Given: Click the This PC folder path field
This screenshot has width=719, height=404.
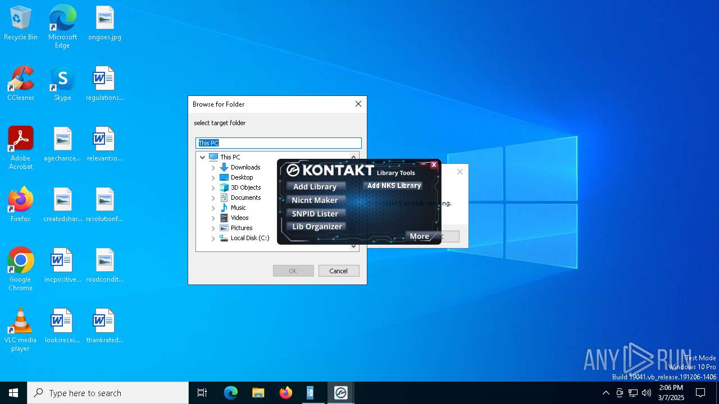Looking at the screenshot, I should 279,143.
